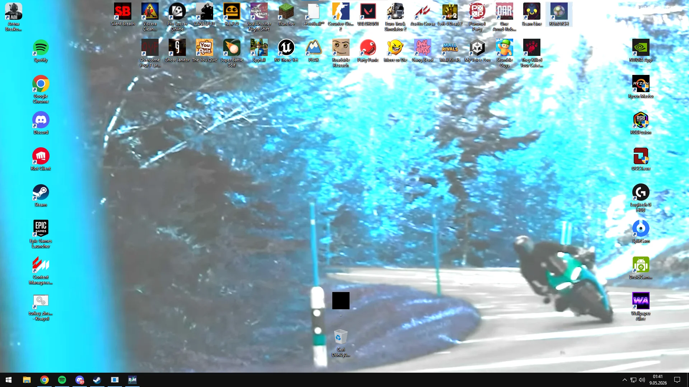689x387 pixels.
Task: Select the Steam desktop icon
Action: point(41,195)
